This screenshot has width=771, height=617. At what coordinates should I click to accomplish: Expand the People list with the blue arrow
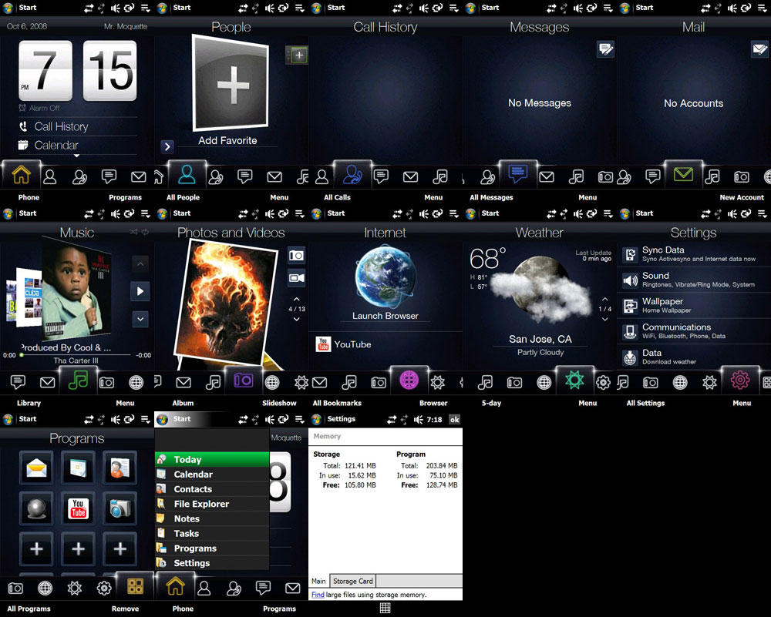click(x=167, y=146)
